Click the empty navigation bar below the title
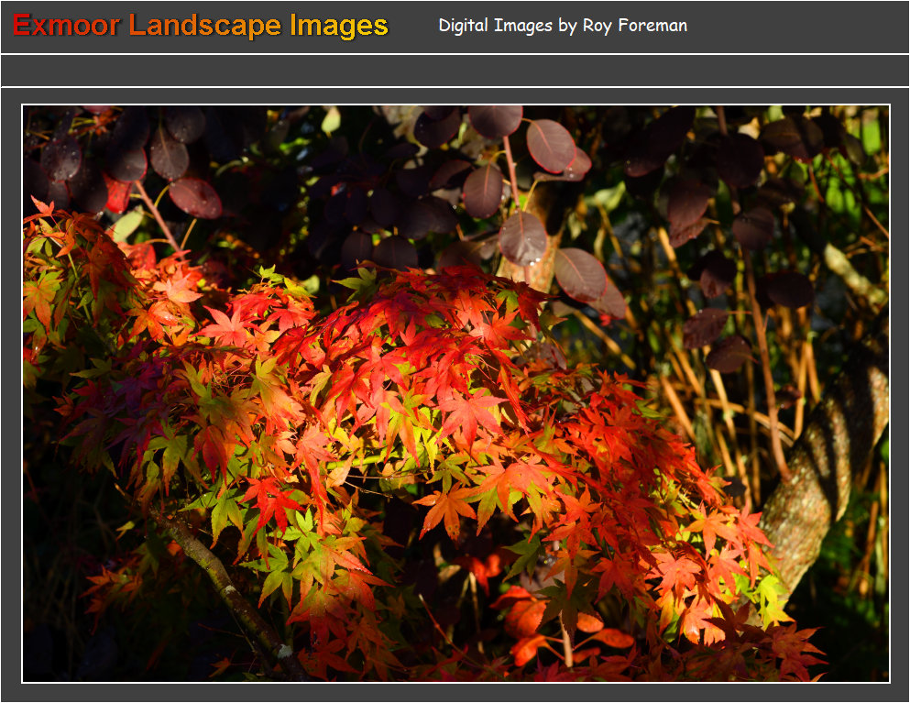This screenshot has height=703, width=910. [x=455, y=71]
